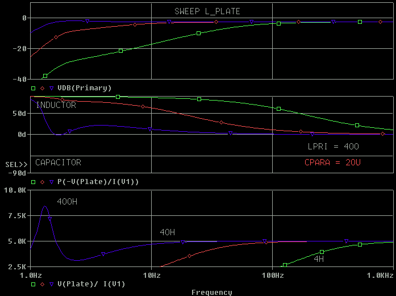This screenshot has width=396, height=296.
Task: Click the green square marker beside VDB(Primary)
Action: pyautogui.click(x=34, y=88)
